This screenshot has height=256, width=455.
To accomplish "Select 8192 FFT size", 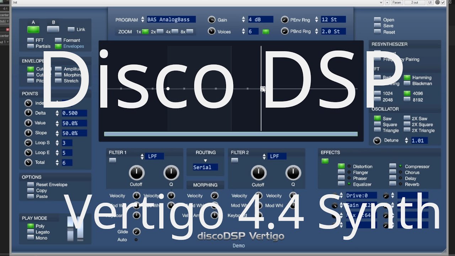I will [x=407, y=100].
